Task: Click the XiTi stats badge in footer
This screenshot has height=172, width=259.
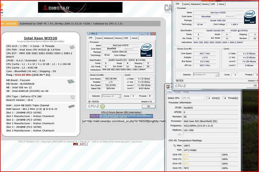Action: 80,144
